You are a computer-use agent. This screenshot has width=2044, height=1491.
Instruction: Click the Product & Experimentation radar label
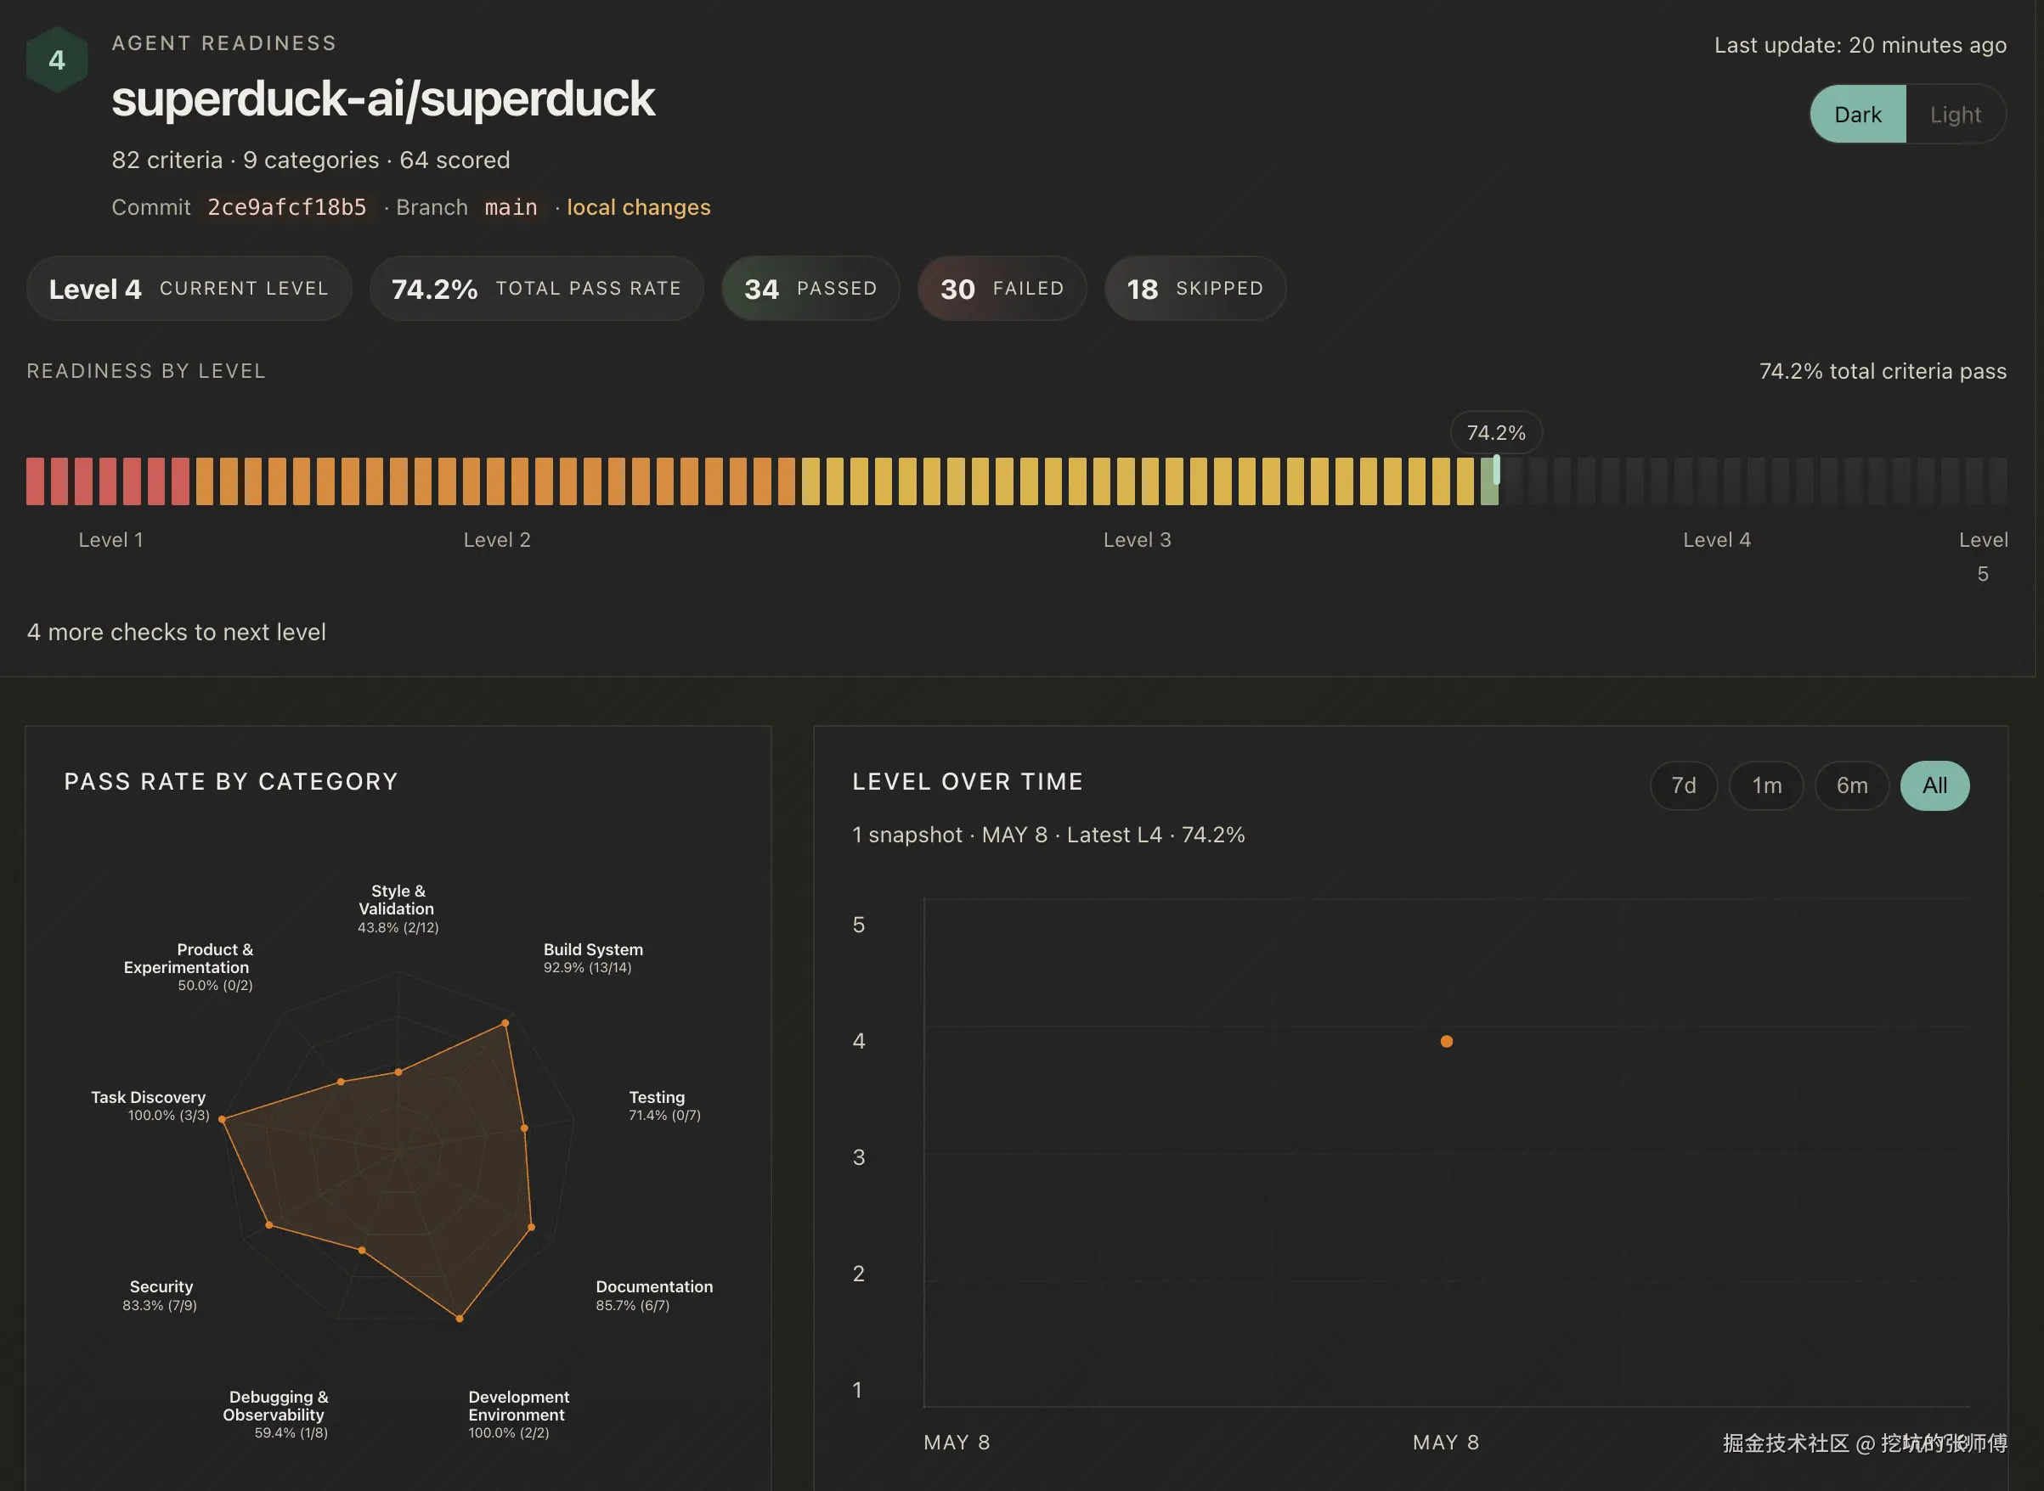pyautogui.click(x=188, y=966)
